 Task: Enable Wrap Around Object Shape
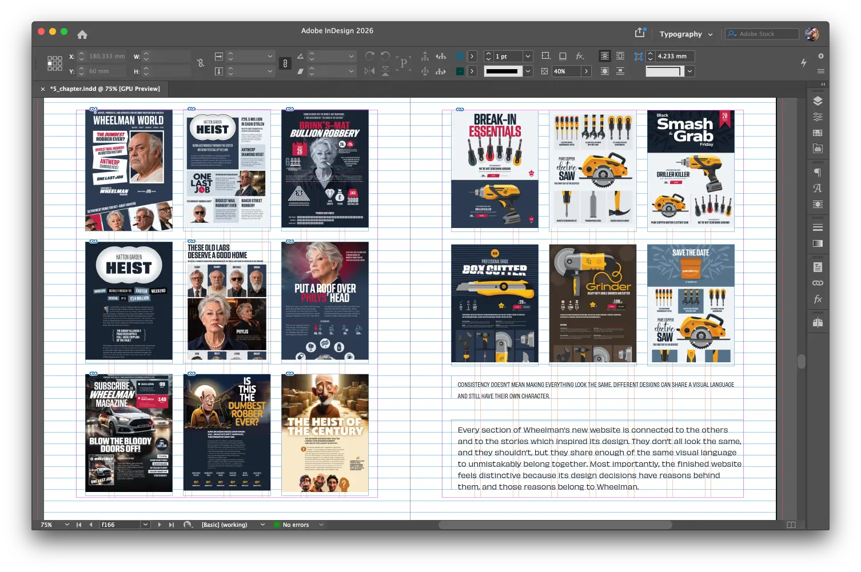(604, 71)
